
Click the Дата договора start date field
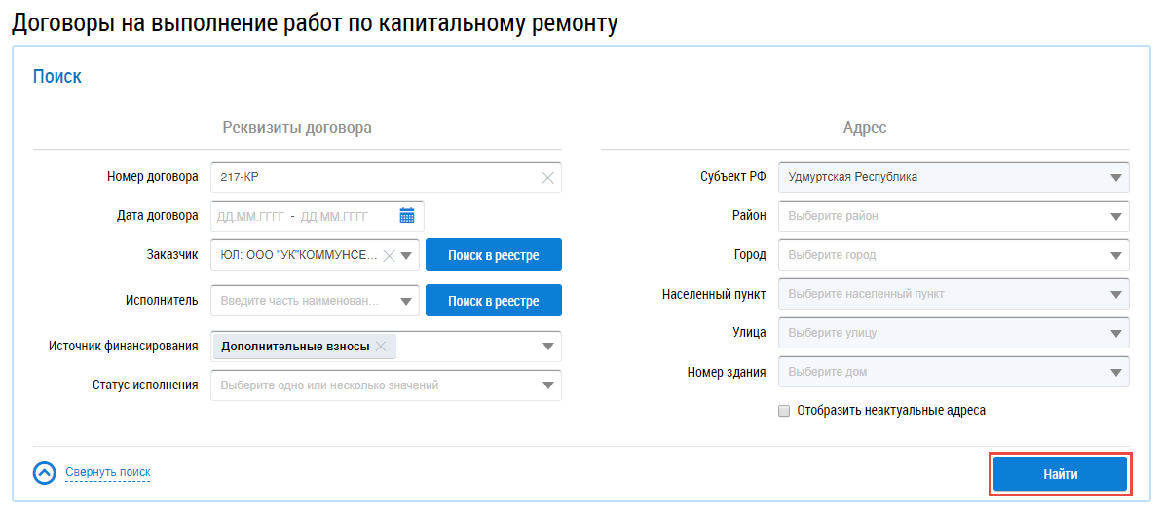[x=251, y=216]
